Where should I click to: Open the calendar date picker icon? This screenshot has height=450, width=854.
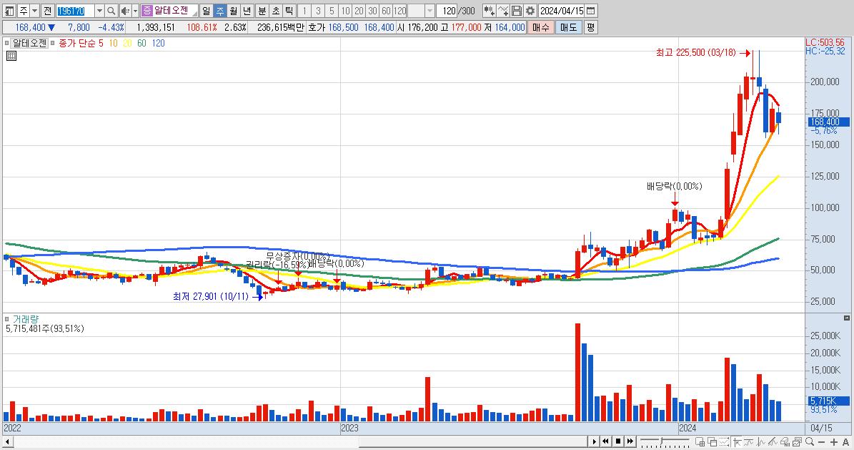(591, 10)
